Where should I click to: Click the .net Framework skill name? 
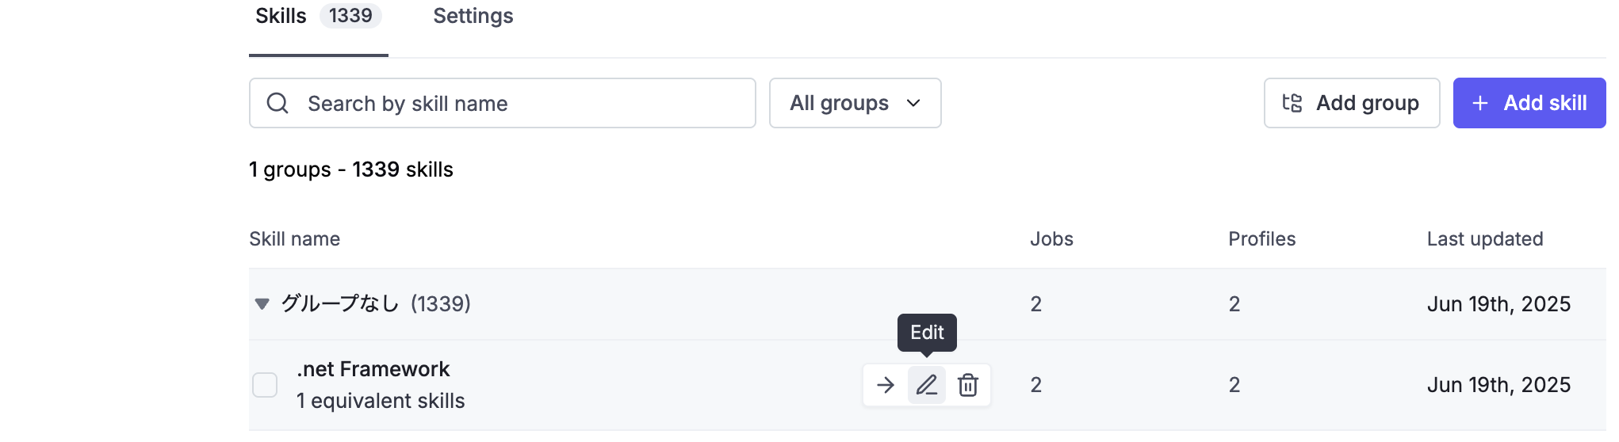[373, 369]
